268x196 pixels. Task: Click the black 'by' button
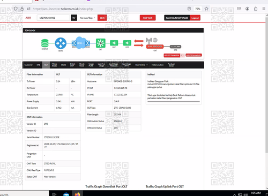[74, 18]
